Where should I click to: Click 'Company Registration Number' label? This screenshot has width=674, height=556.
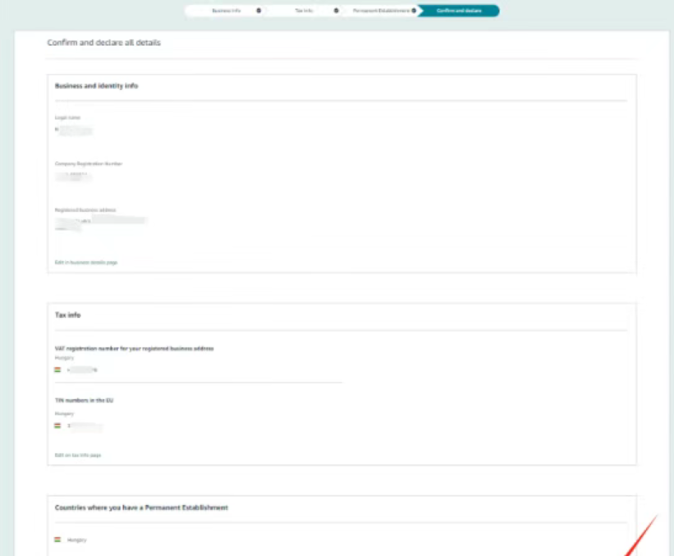(89, 163)
